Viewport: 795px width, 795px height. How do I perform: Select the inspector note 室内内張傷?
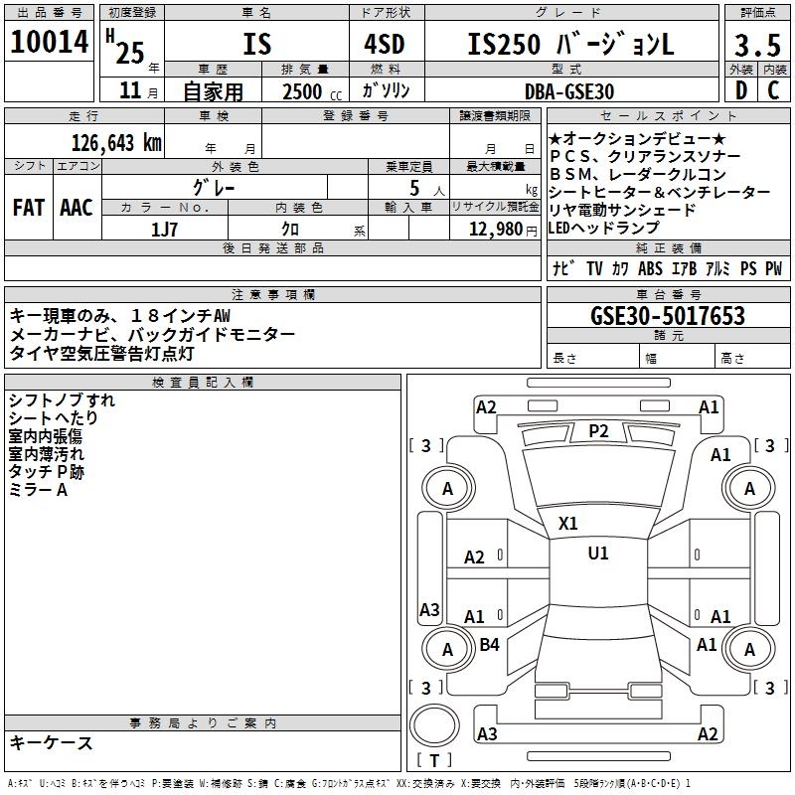[x=45, y=436]
